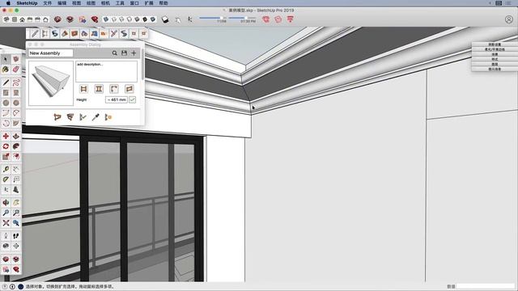Search assemblies with the magnifier icon
518x291 pixels.
coord(114,53)
